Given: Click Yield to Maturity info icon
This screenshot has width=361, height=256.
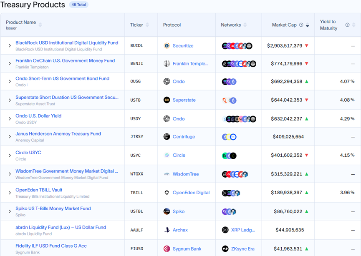Looking at the screenshot, I should [x=347, y=25].
